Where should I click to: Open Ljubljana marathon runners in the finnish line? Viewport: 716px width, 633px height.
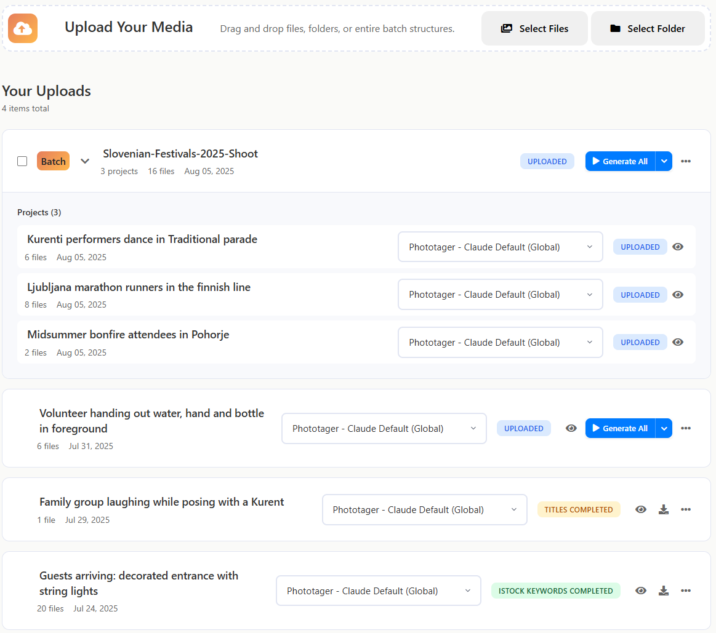[x=139, y=287]
